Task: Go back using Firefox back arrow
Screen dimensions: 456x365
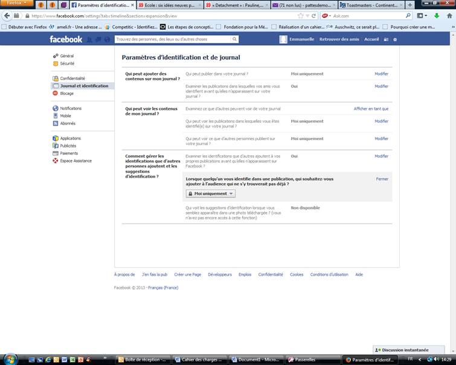Action: click(x=7, y=16)
